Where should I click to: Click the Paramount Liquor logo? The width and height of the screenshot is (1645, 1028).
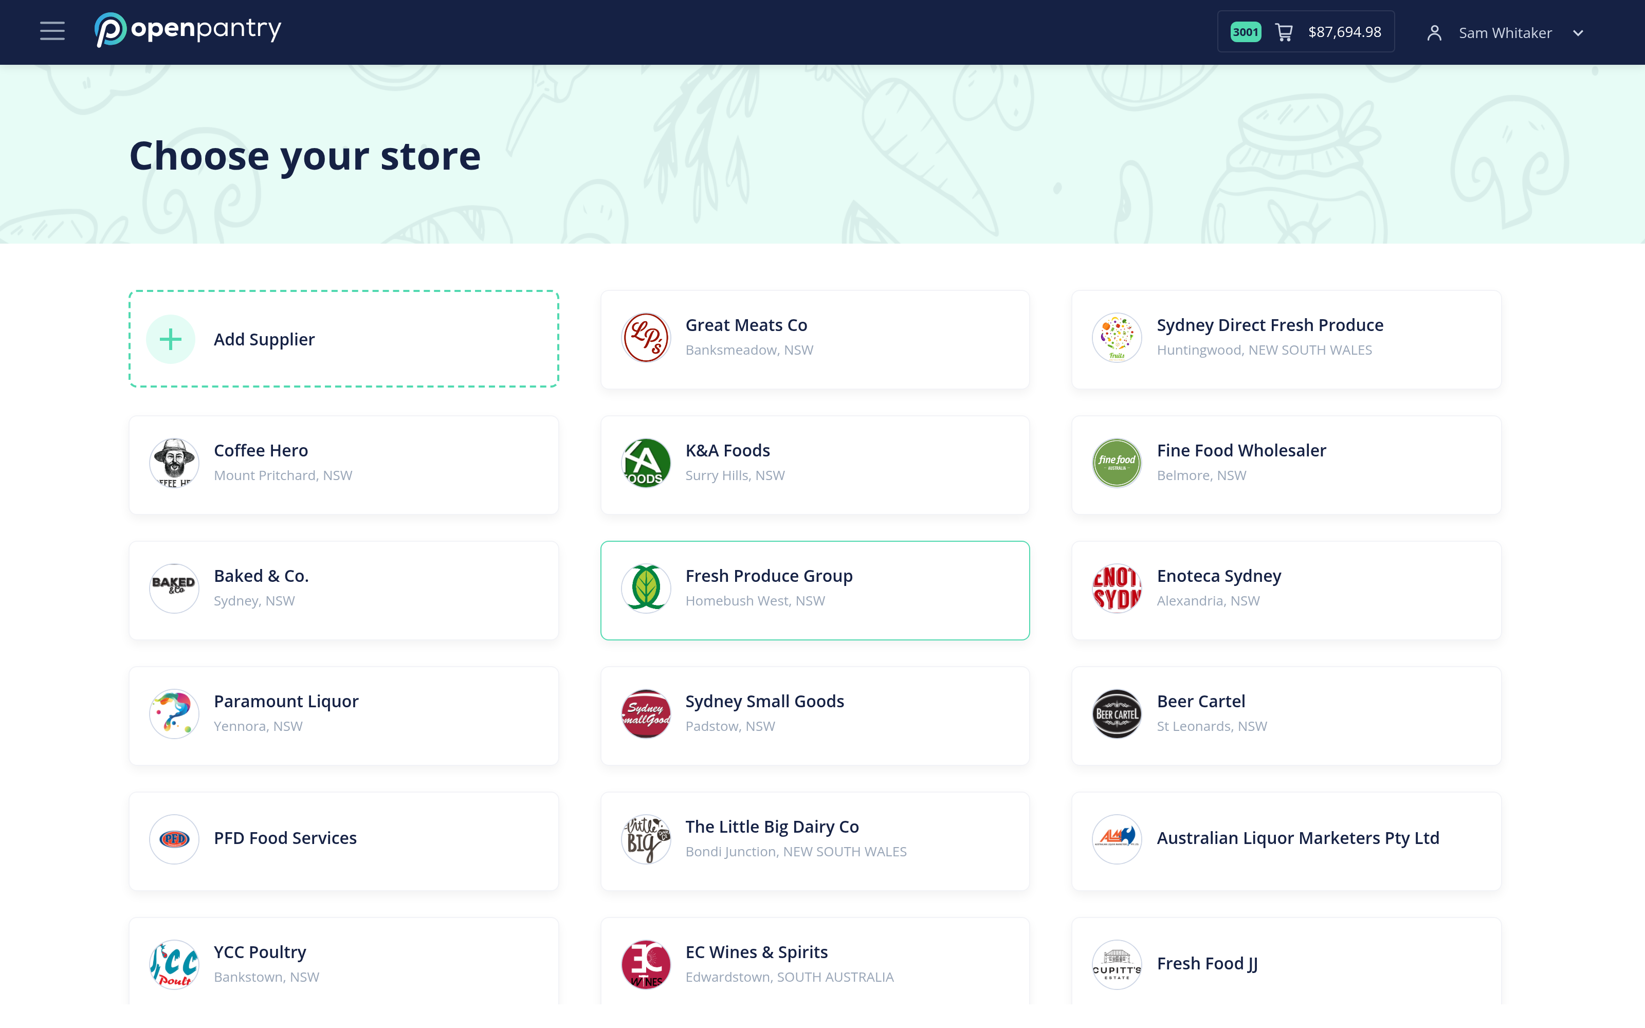pyautogui.click(x=174, y=714)
